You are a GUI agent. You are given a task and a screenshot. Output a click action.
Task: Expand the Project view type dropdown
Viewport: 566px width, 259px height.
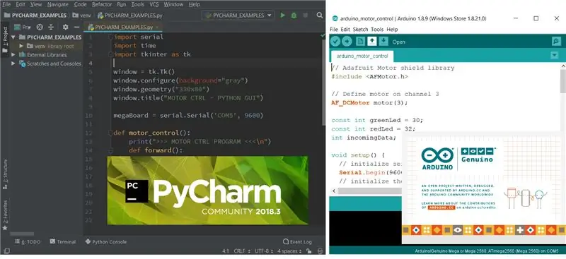point(23,27)
